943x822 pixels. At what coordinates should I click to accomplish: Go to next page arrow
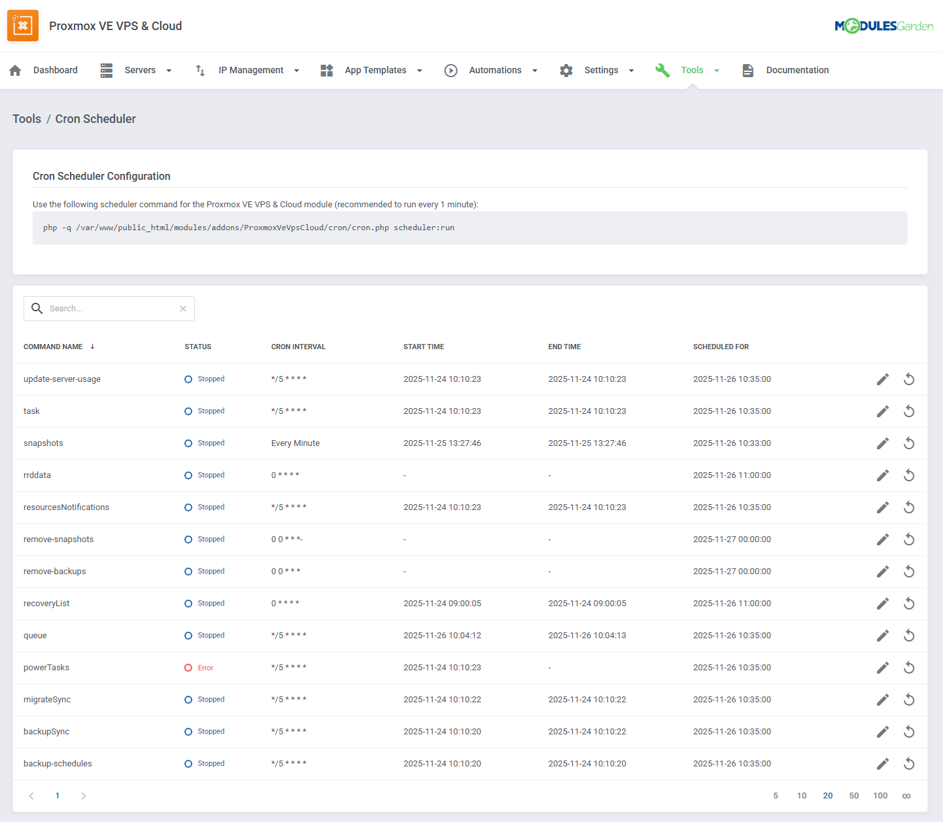pos(84,796)
